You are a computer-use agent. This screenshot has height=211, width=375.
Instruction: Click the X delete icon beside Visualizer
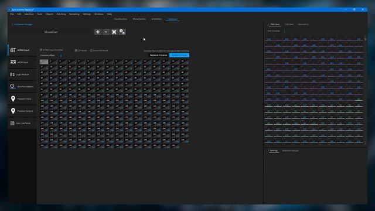click(x=114, y=32)
